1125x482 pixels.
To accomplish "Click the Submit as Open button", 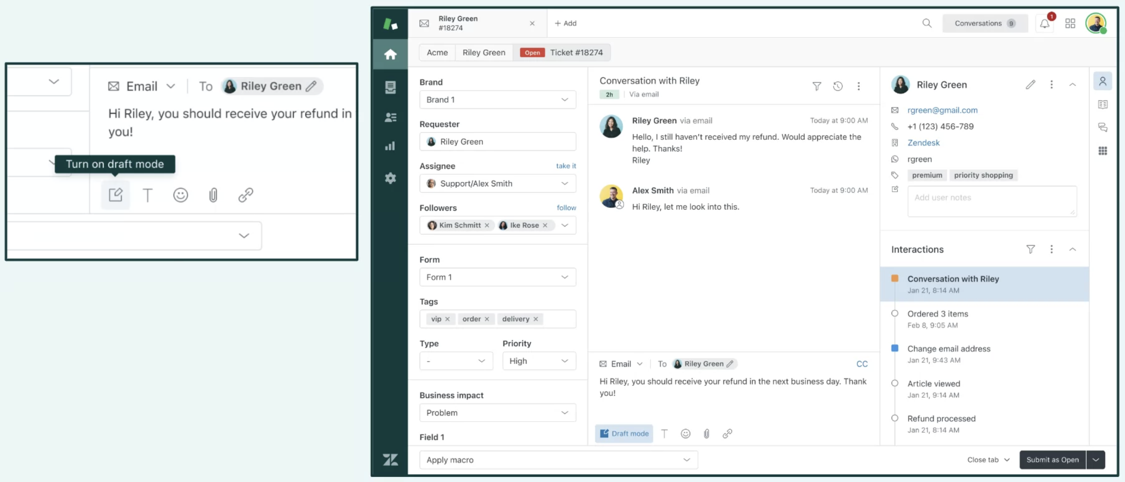I will [x=1052, y=460].
